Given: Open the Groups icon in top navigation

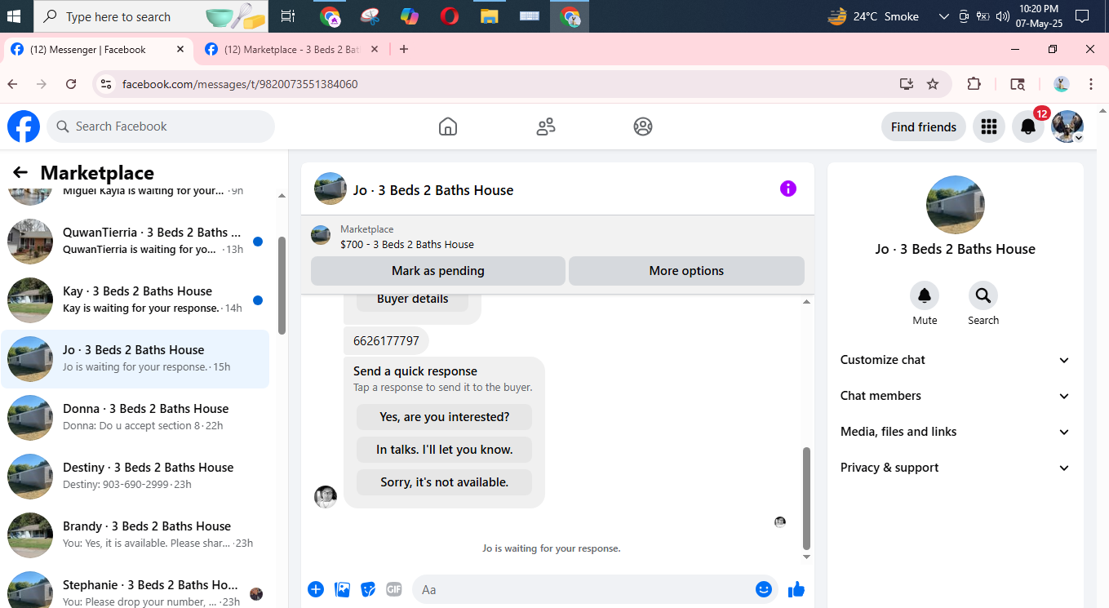Looking at the screenshot, I should tap(643, 126).
